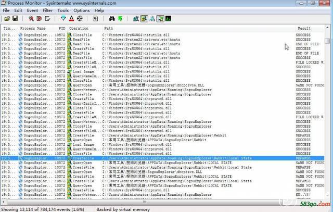This screenshot has height=212, width=333.
Task: Select the QueryOpen SogouExplorer\dhcpcsvc.DLL row
Action: tap(162, 172)
